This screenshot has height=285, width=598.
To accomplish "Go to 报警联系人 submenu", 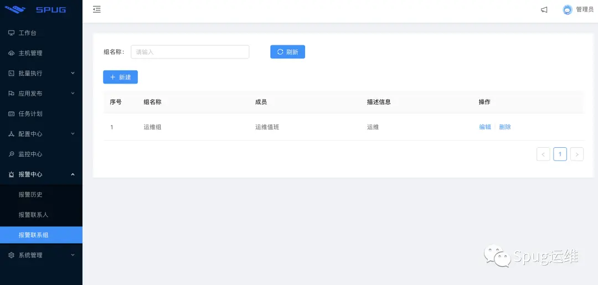I will 41,215.
